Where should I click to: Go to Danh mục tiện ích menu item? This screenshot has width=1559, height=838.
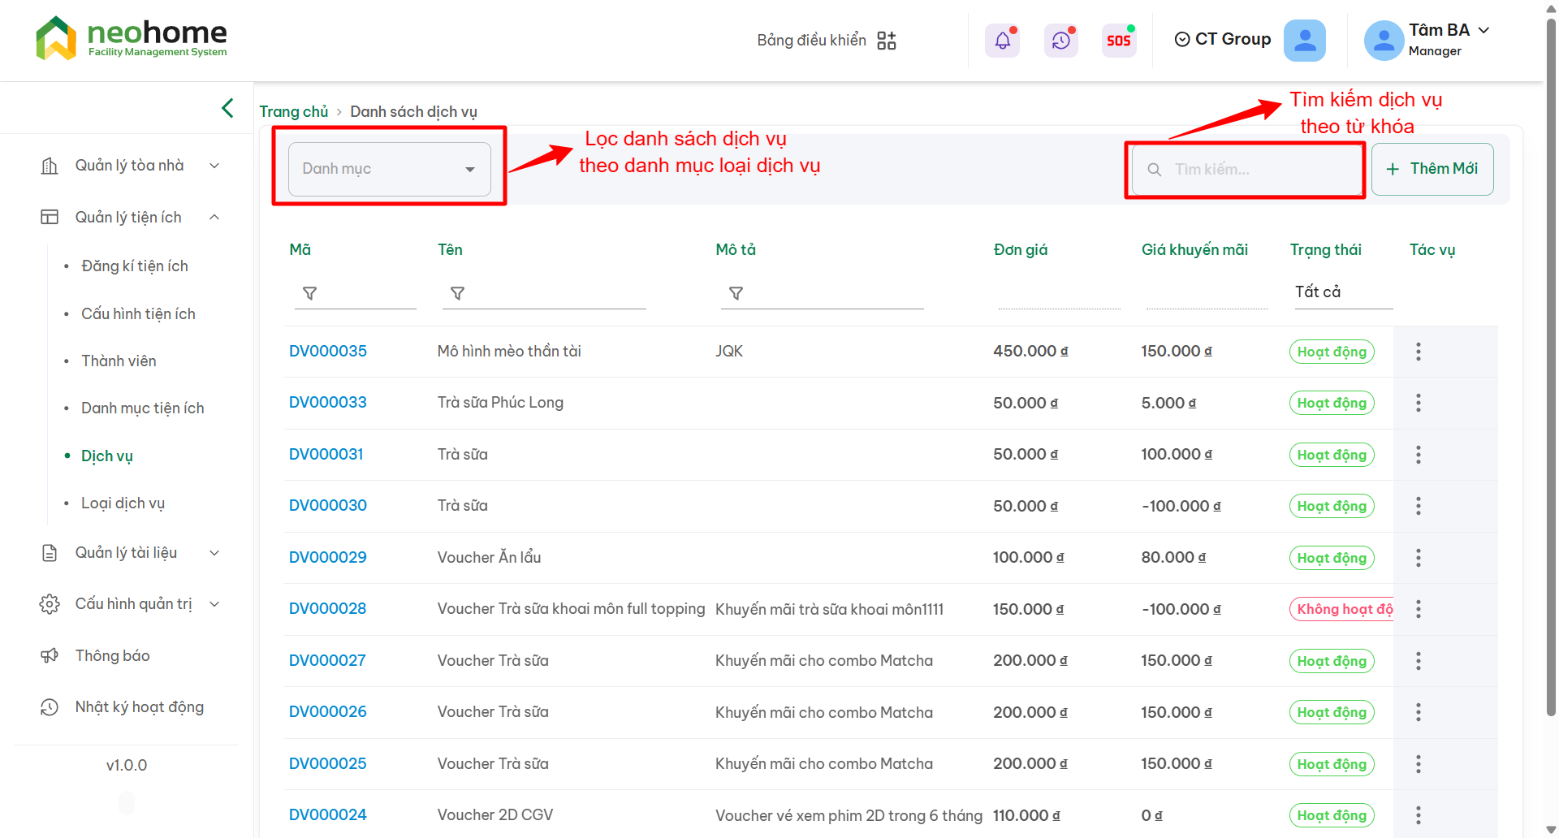[142, 408]
